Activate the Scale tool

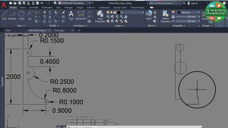50,21
